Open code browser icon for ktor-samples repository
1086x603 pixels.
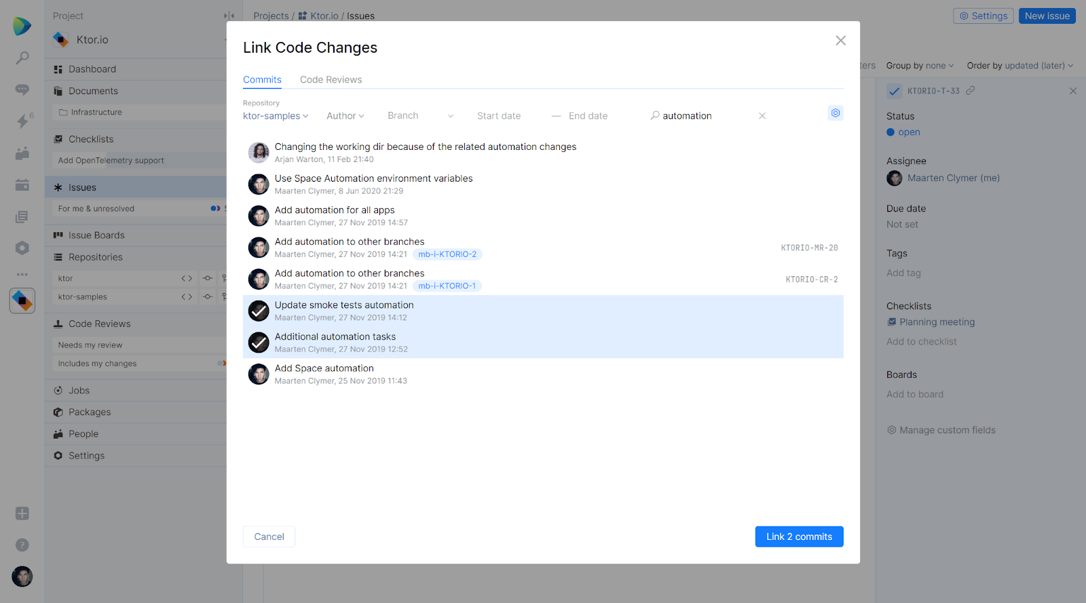click(187, 296)
